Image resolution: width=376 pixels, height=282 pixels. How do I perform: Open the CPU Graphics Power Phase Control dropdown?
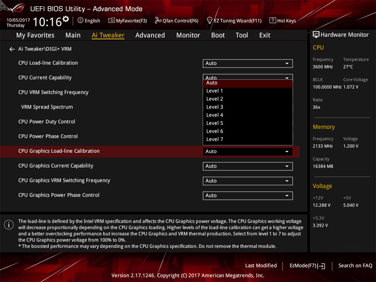[248, 195]
